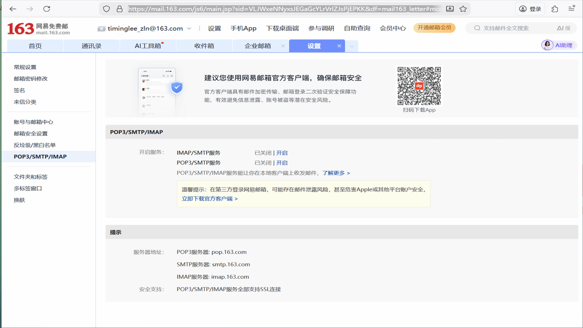Select 来信分类 in the sidebar
Screen dimensions: 583x328
pos(25,102)
